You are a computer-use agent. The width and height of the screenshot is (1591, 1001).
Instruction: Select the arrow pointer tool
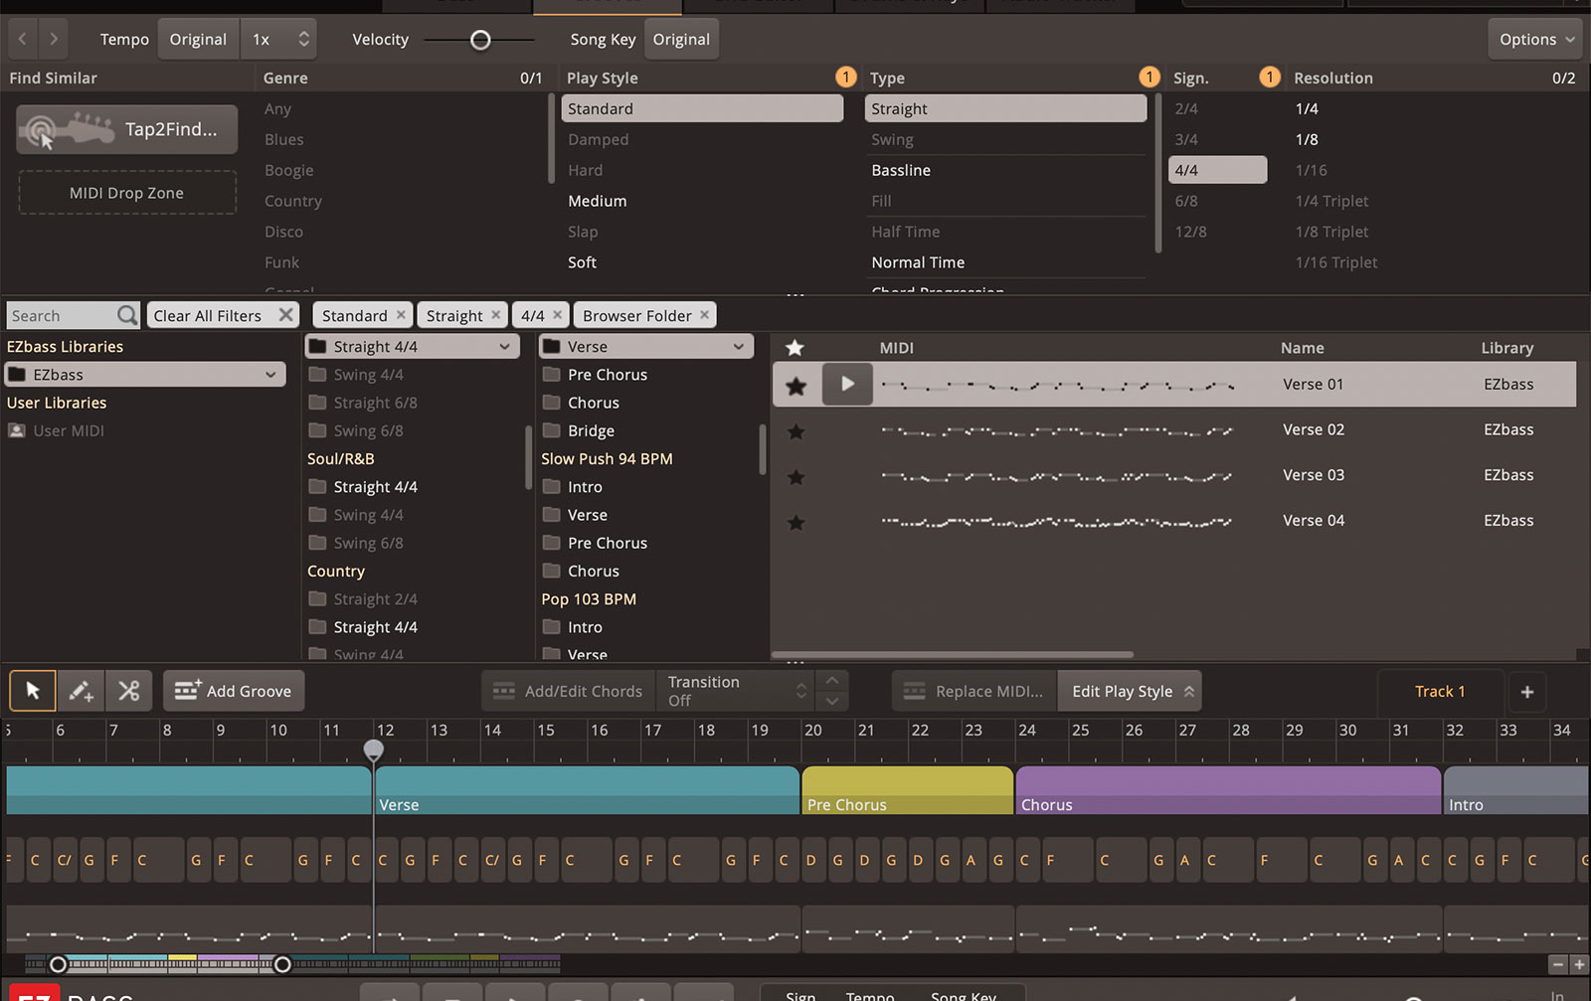pyautogui.click(x=33, y=691)
